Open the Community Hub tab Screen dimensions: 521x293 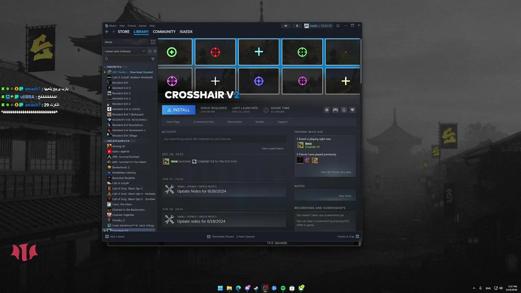(204, 122)
